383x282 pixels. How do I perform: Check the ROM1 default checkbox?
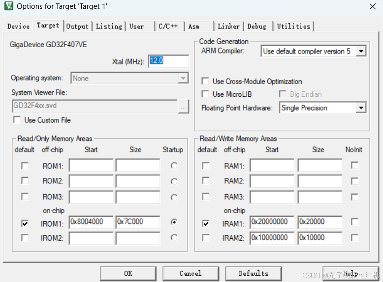click(25, 166)
